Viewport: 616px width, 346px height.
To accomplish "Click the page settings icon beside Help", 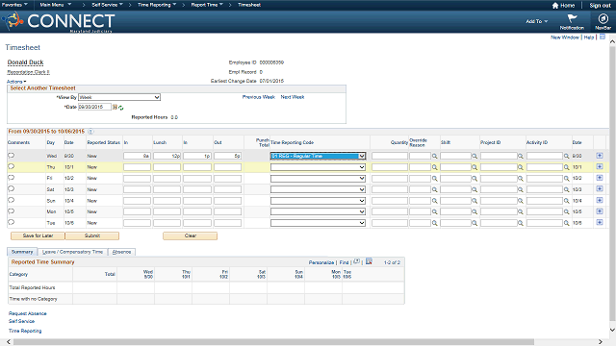I will point(603,37).
